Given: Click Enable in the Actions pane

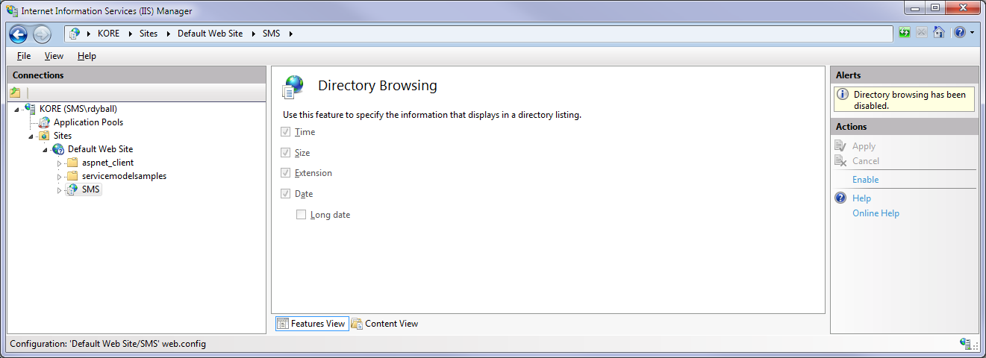Looking at the screenshot, I should point(865,180).
